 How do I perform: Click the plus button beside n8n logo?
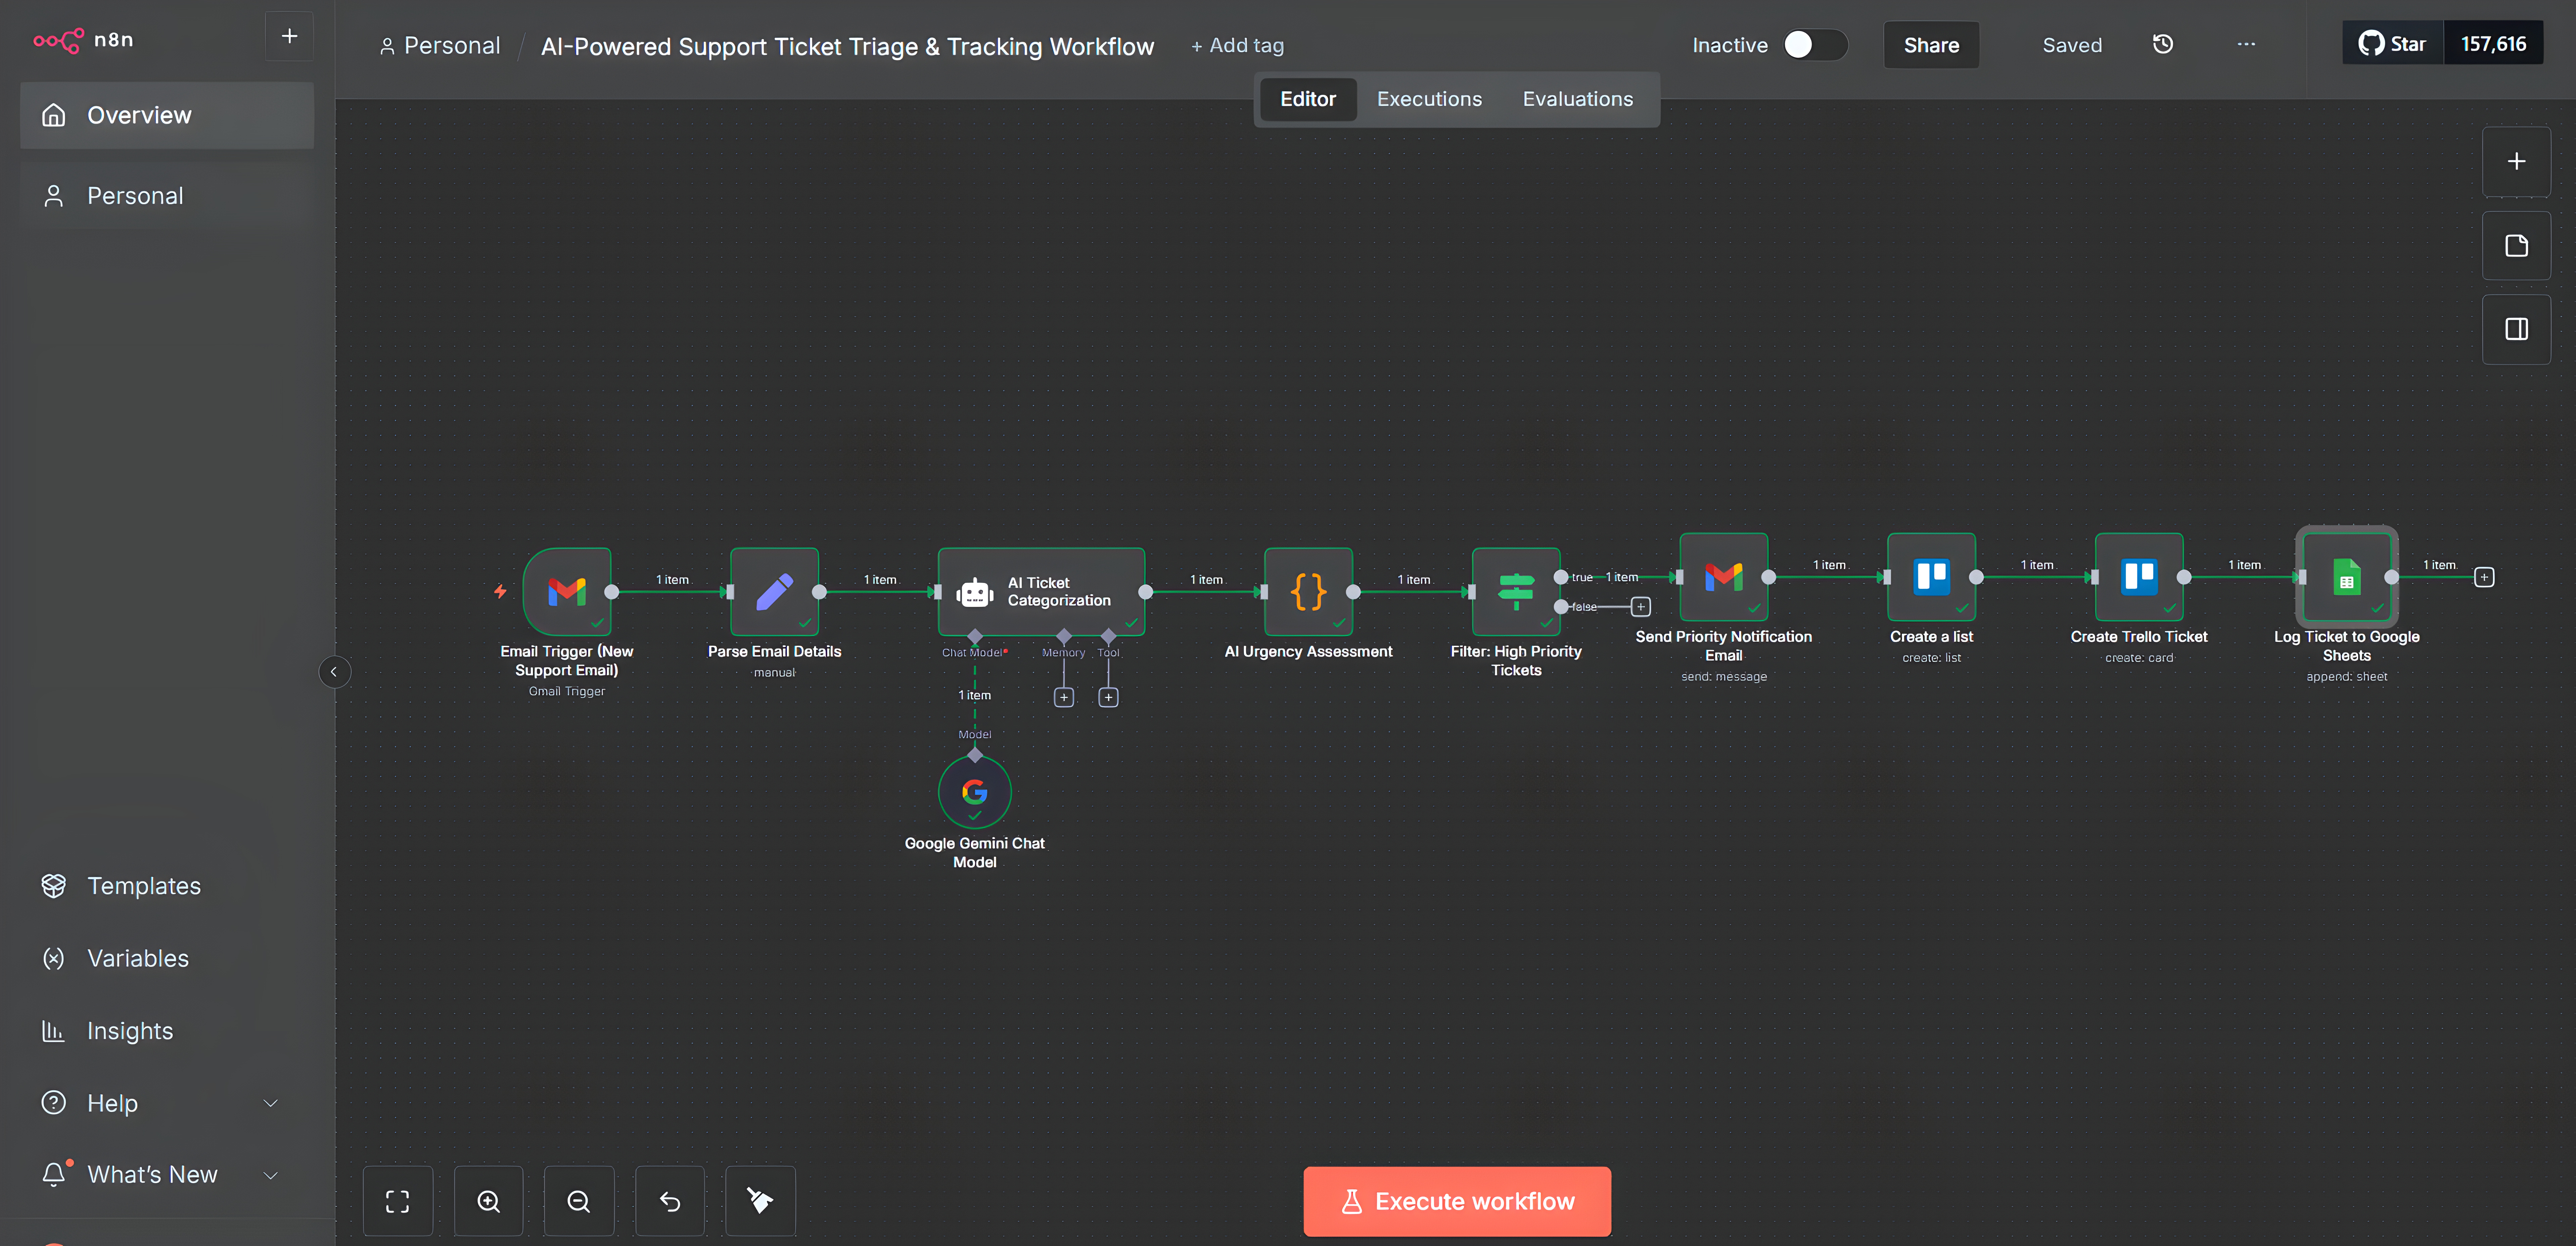289,37
